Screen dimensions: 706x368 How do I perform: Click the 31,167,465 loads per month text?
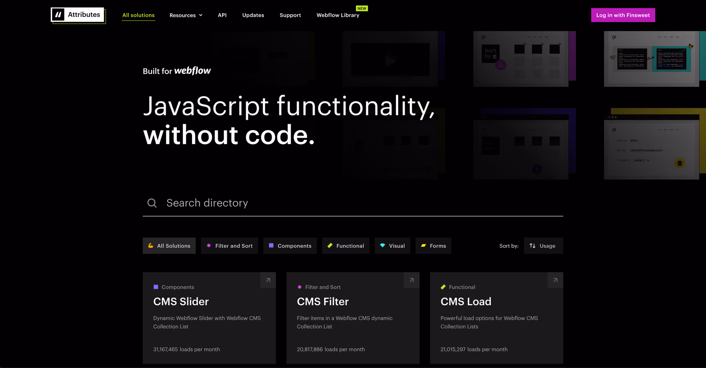point(186,349)
